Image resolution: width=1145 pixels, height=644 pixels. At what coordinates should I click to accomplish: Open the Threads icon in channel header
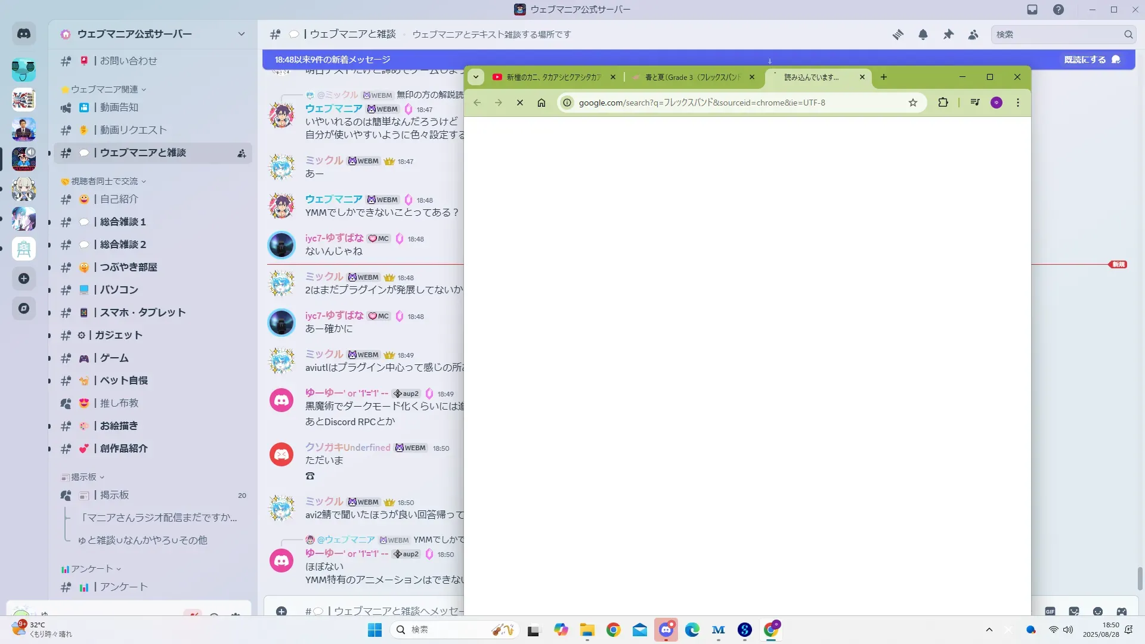click(898, 35)
